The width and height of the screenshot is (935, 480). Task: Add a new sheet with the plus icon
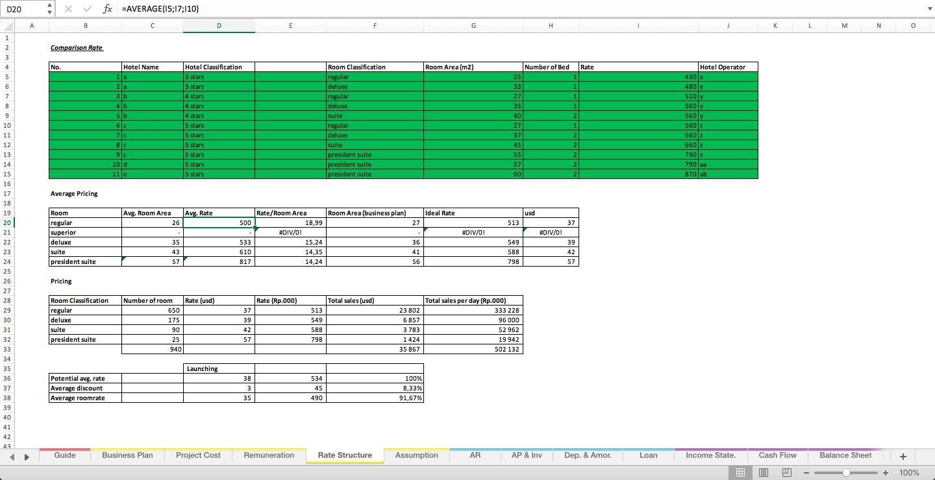point(903,456)
